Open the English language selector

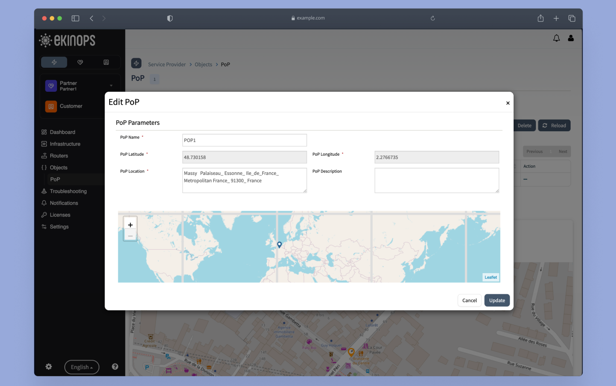(x=81, y=367)
